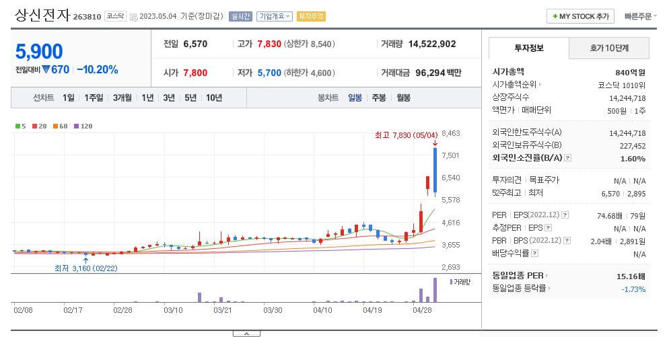The image size is (669, 337).
Task: Select the 1주일 line chart
Action: (94, 98)
